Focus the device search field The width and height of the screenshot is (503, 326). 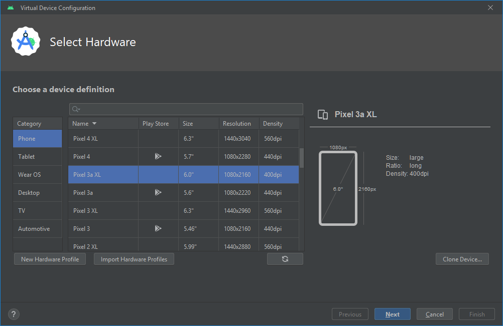click(186, 109)
